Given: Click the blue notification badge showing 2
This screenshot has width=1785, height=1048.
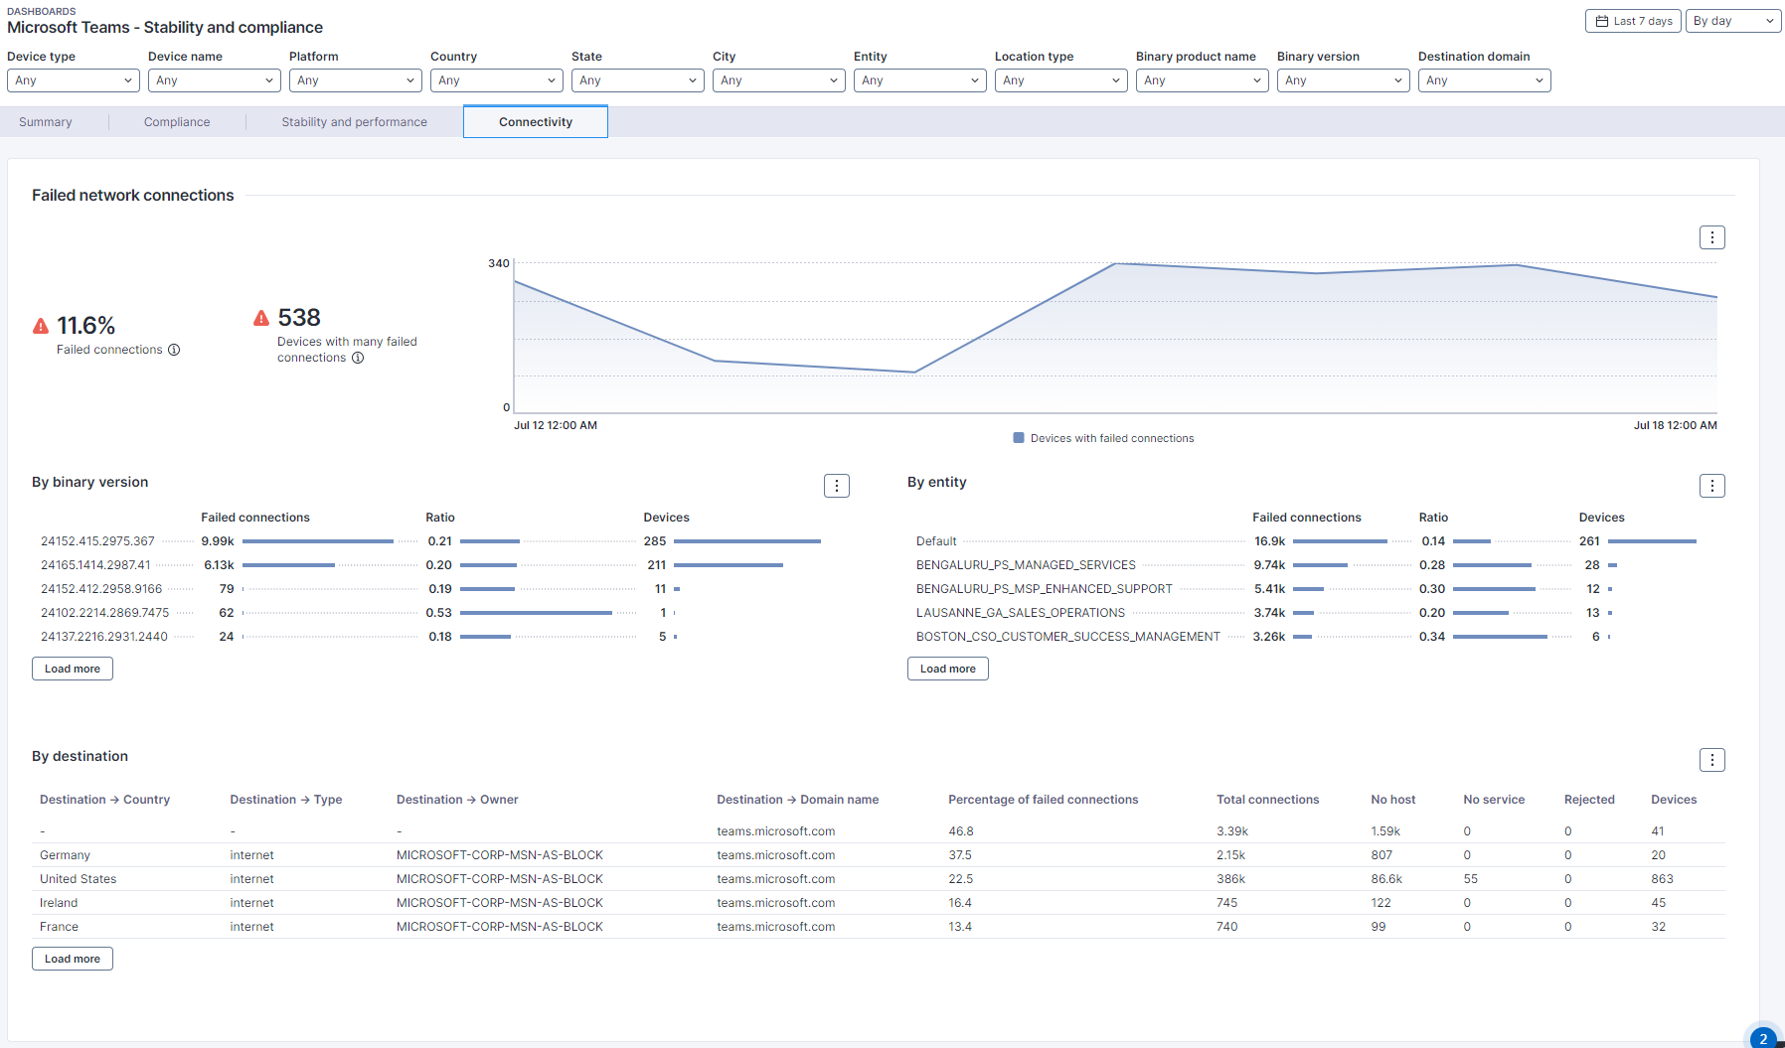Looking at the screenshot, I should (1763, 1038).
